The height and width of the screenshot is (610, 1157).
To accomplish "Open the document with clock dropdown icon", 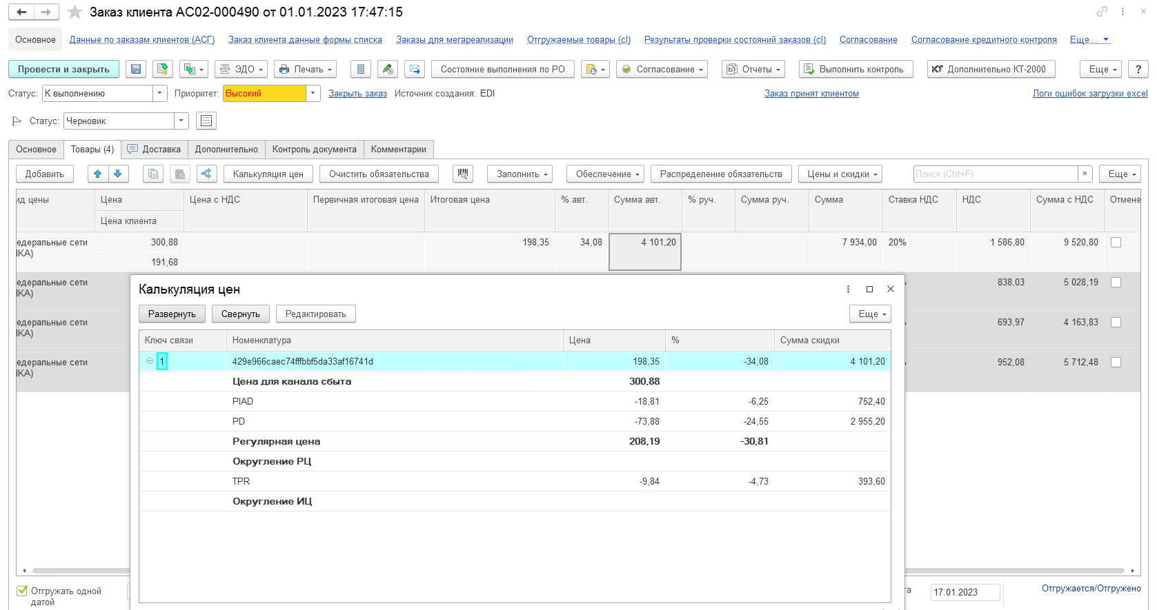I will click(595, 69).
